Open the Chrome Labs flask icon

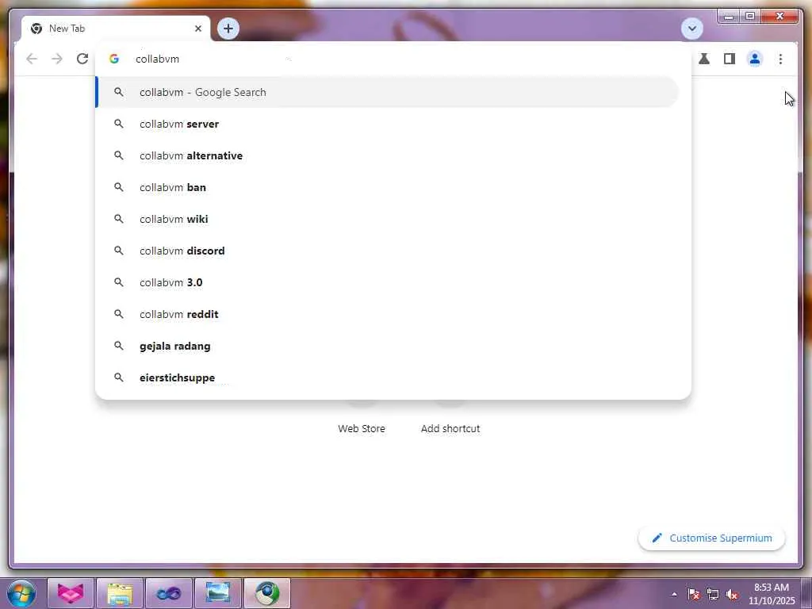(704, 59)
